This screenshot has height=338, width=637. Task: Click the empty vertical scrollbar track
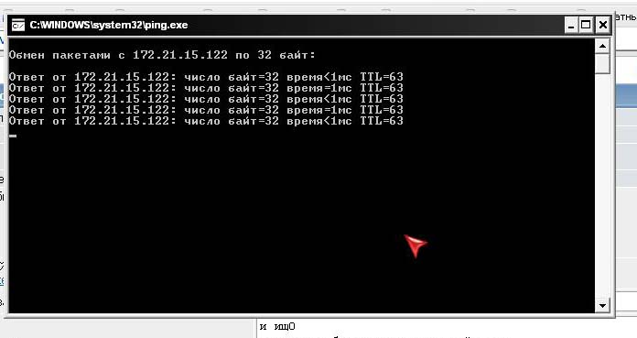point(602,185)
